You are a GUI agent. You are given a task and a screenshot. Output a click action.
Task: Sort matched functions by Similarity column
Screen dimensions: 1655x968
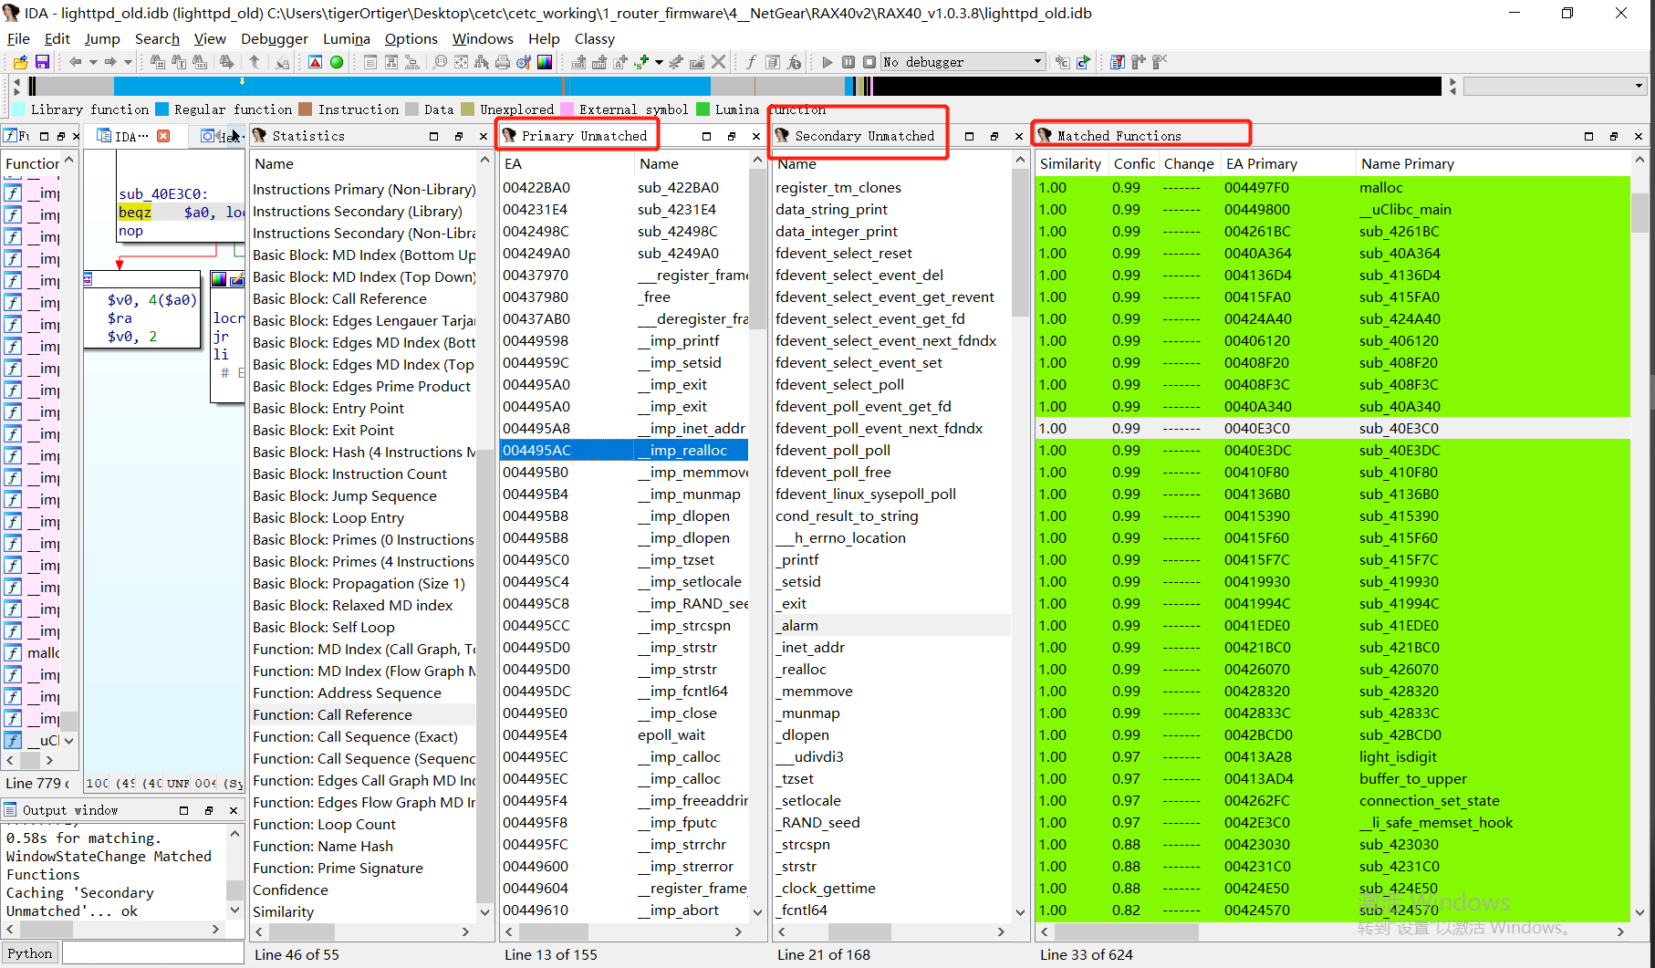click(1070, 164)
